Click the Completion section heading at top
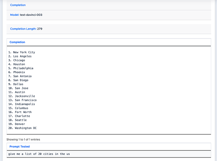The image size is (217, 161). 18,5
